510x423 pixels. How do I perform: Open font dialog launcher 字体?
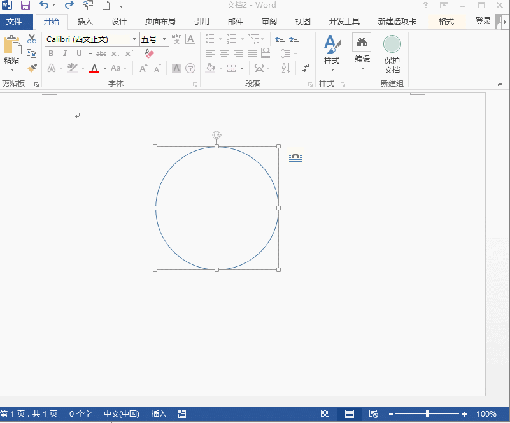click(195, 84)
